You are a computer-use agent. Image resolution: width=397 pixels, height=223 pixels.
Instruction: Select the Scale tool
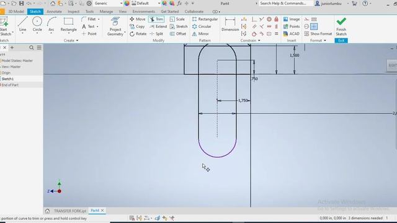pos(177,19)
